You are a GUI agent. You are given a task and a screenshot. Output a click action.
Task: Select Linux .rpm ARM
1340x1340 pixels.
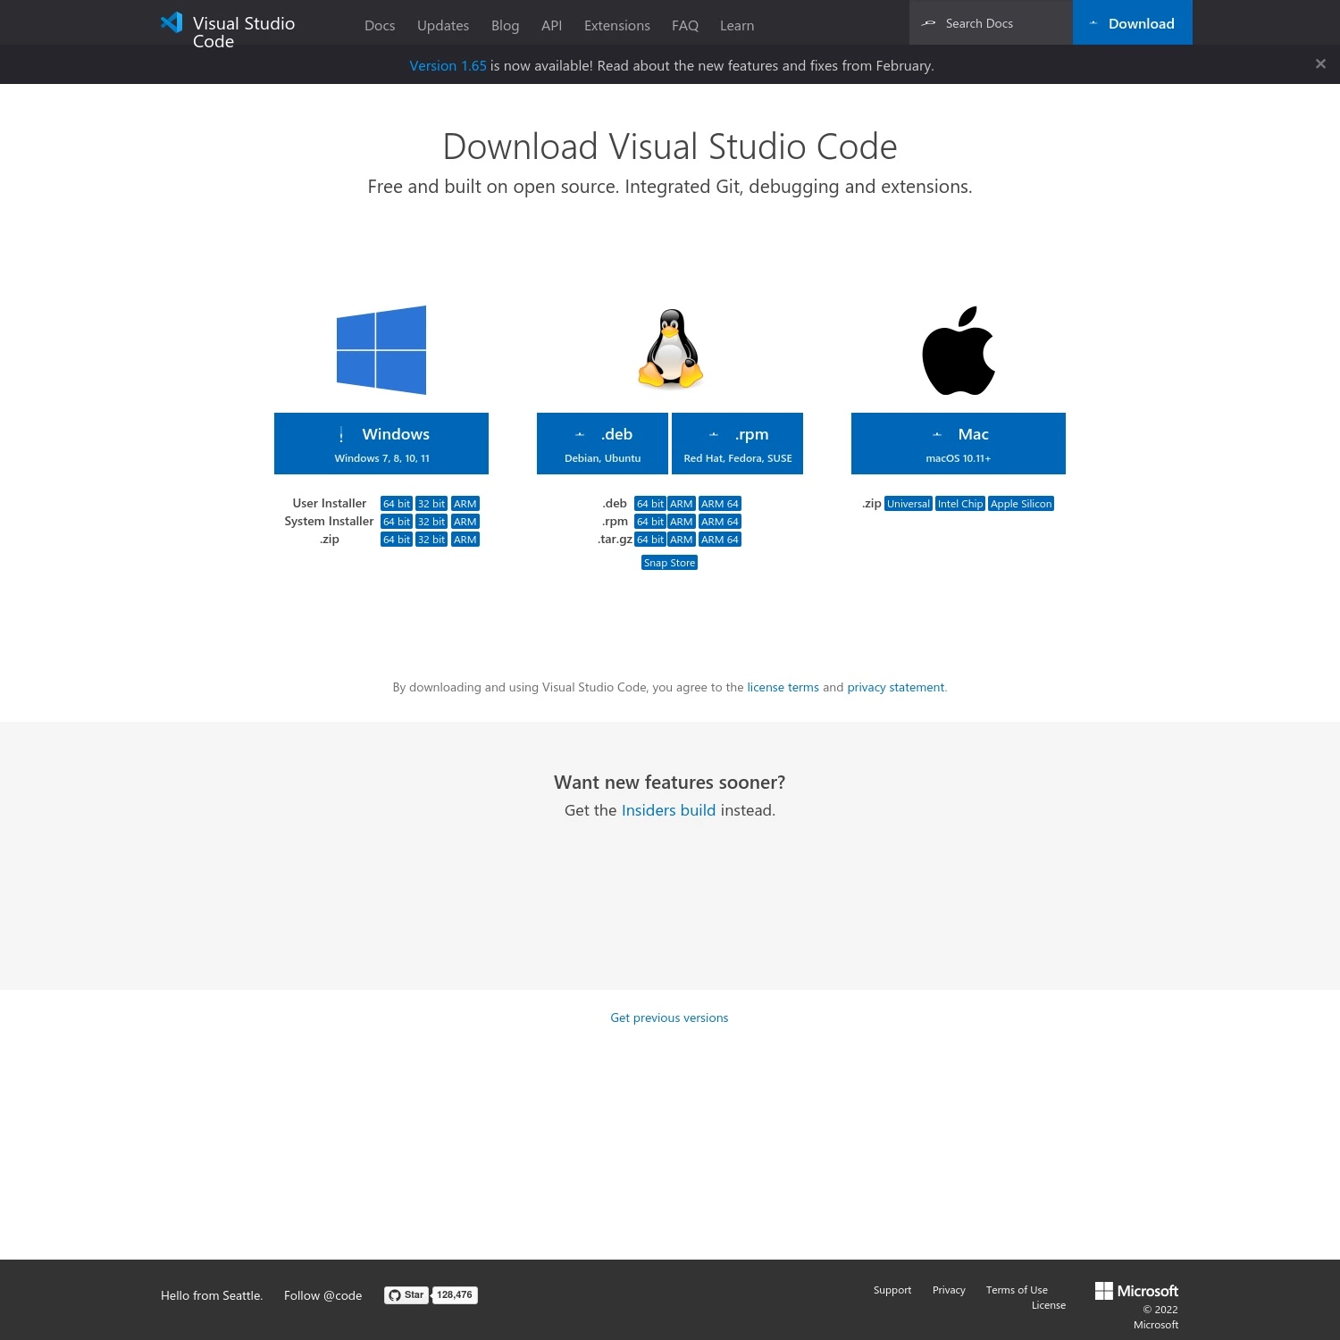682,522
